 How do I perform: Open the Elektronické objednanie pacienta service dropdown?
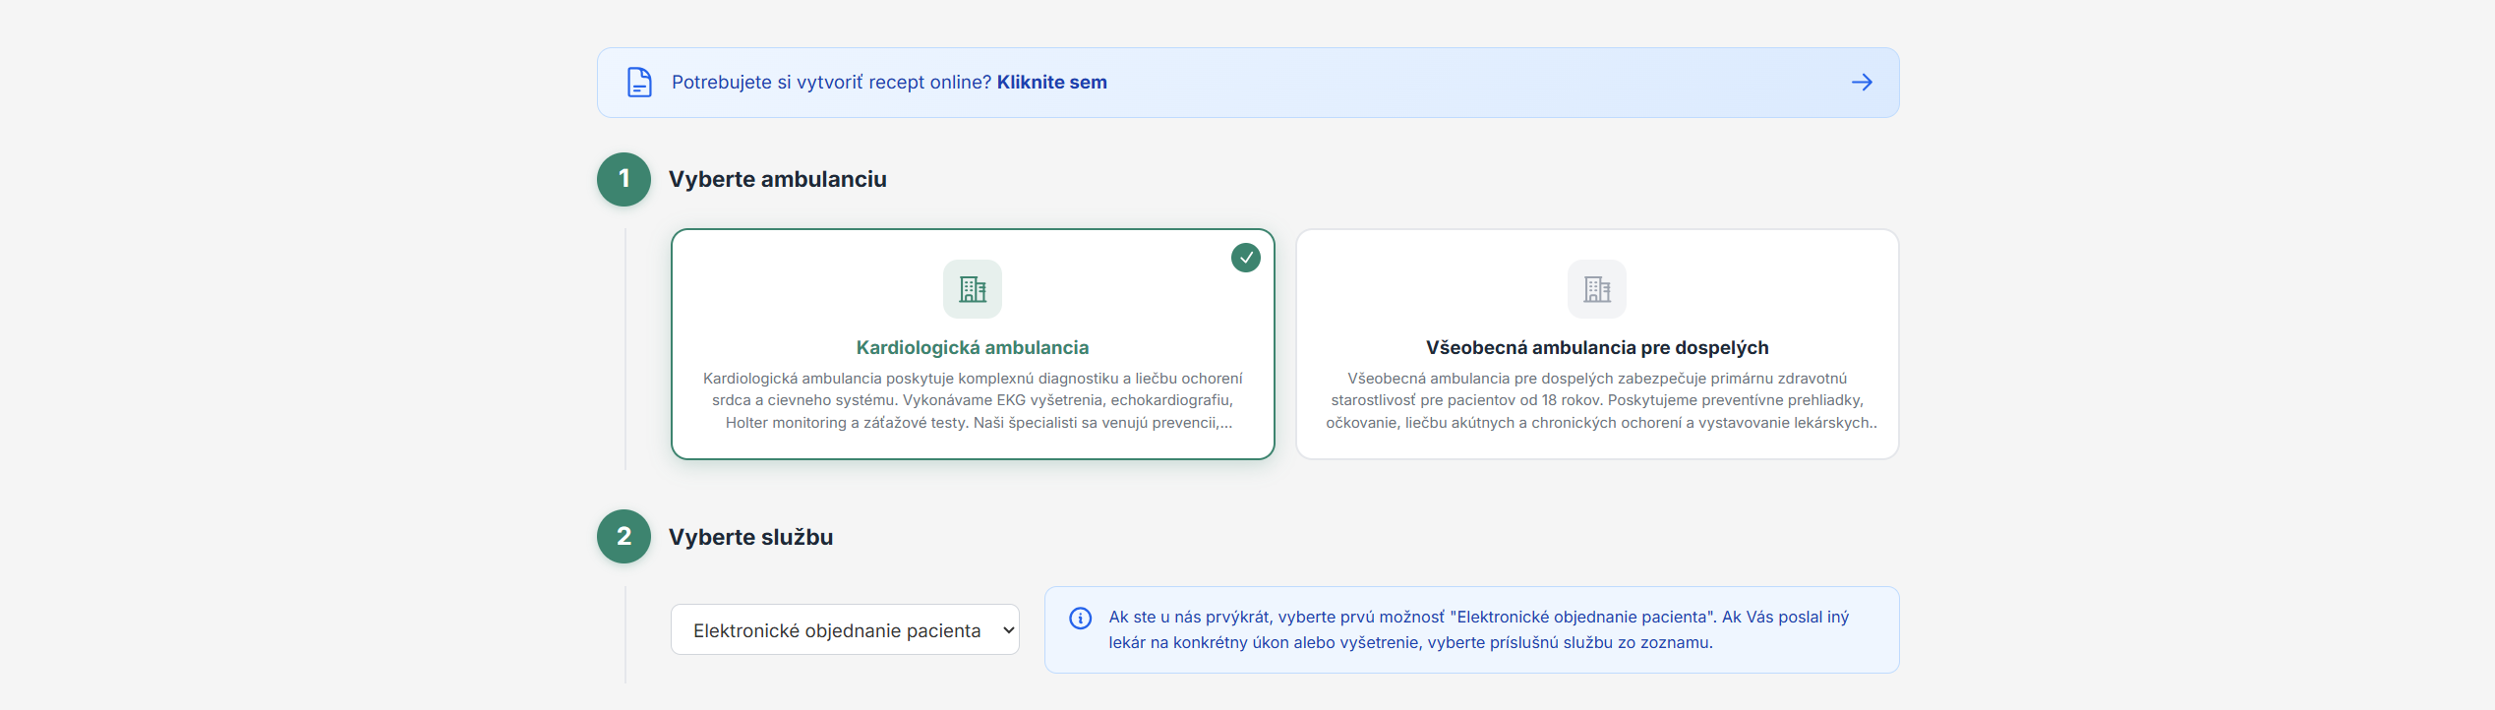(x=836, y=630)
